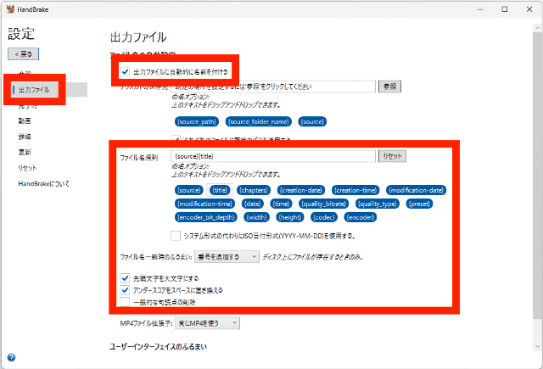543x369 pixels.
Task: Click the scrollbar up arrow
Action: (537, 28)
